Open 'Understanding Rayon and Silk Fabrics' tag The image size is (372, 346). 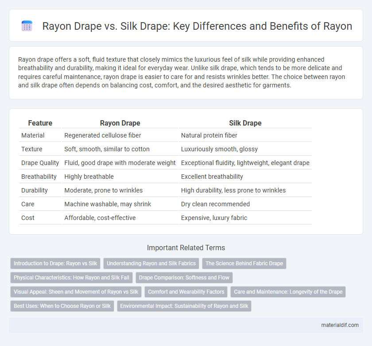click(151, 263)
